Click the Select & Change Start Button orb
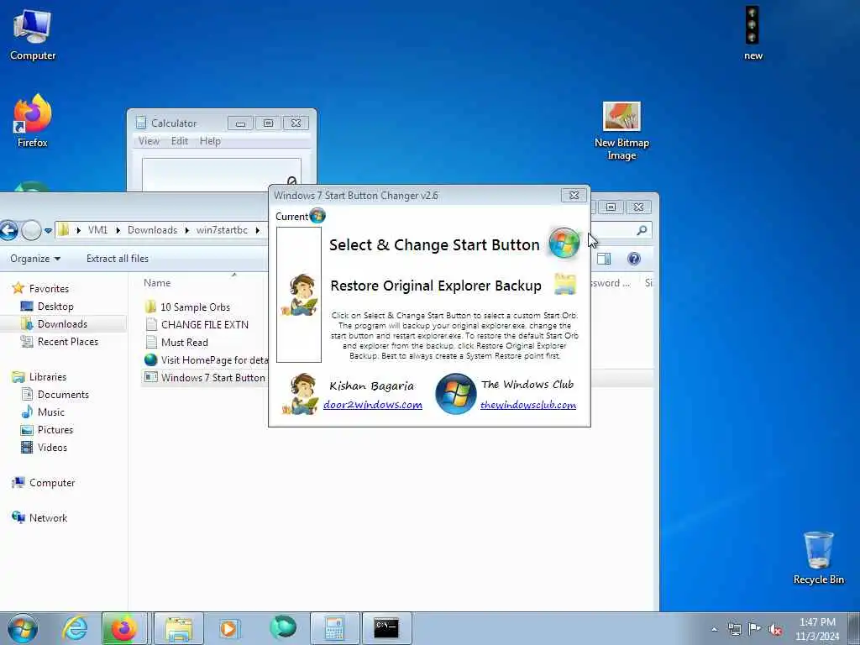 tap(564, 243)
